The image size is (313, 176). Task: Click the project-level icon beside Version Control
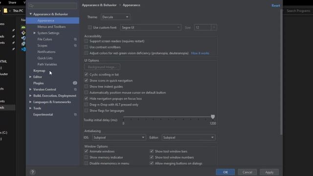pyautogui.click(x=75, y=89)
